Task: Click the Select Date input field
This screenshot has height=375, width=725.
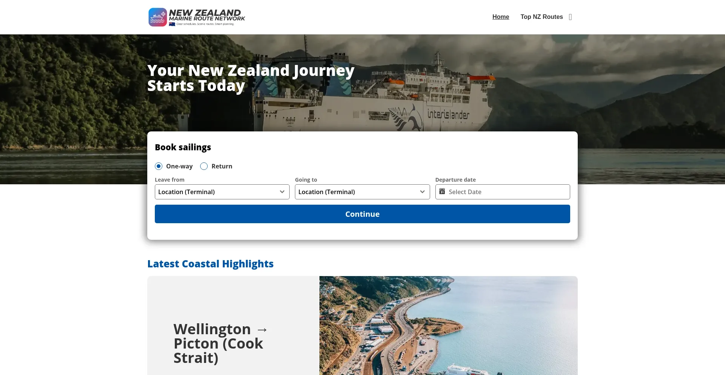Action: point(491,192)
